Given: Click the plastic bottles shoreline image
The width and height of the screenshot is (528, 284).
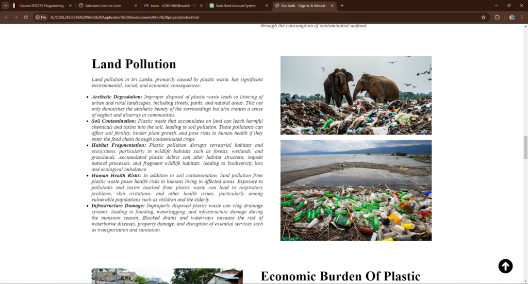Looking at the screenshot, I should (356, 191).
